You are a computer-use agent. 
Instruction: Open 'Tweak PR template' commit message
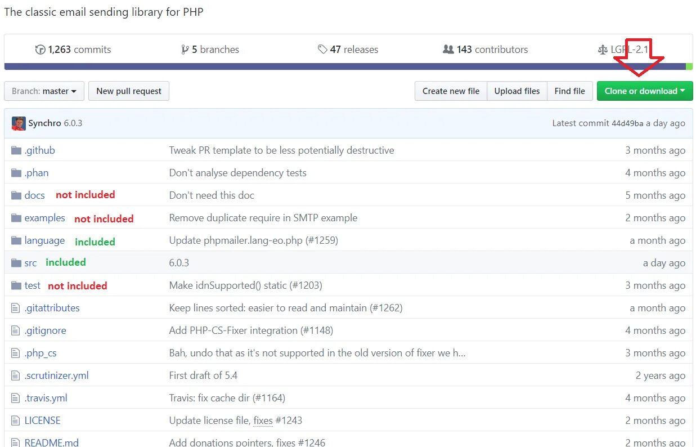coord(281,150)
